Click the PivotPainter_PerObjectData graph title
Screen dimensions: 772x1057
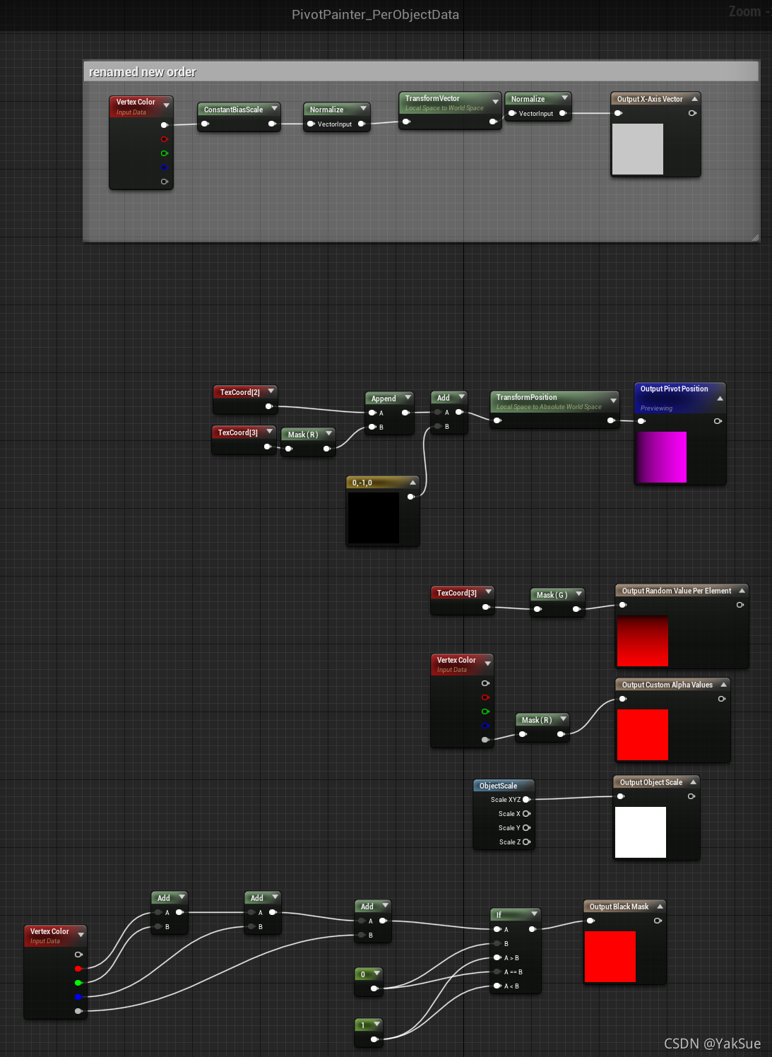tap(375, 14)
